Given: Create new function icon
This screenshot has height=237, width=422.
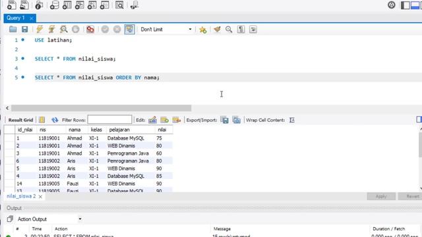Looking at the screenshot, I should tap(104, 5).
